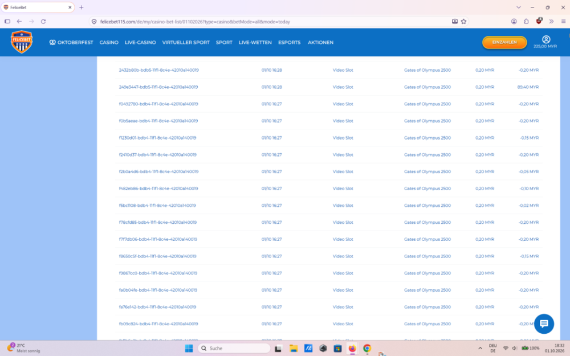Reload the page with the refresh icon
570x356 pixels.
click(x=43, y=22)
